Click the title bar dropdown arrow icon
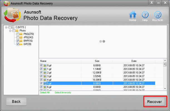170x111 pixels. [x=152, y=3]
